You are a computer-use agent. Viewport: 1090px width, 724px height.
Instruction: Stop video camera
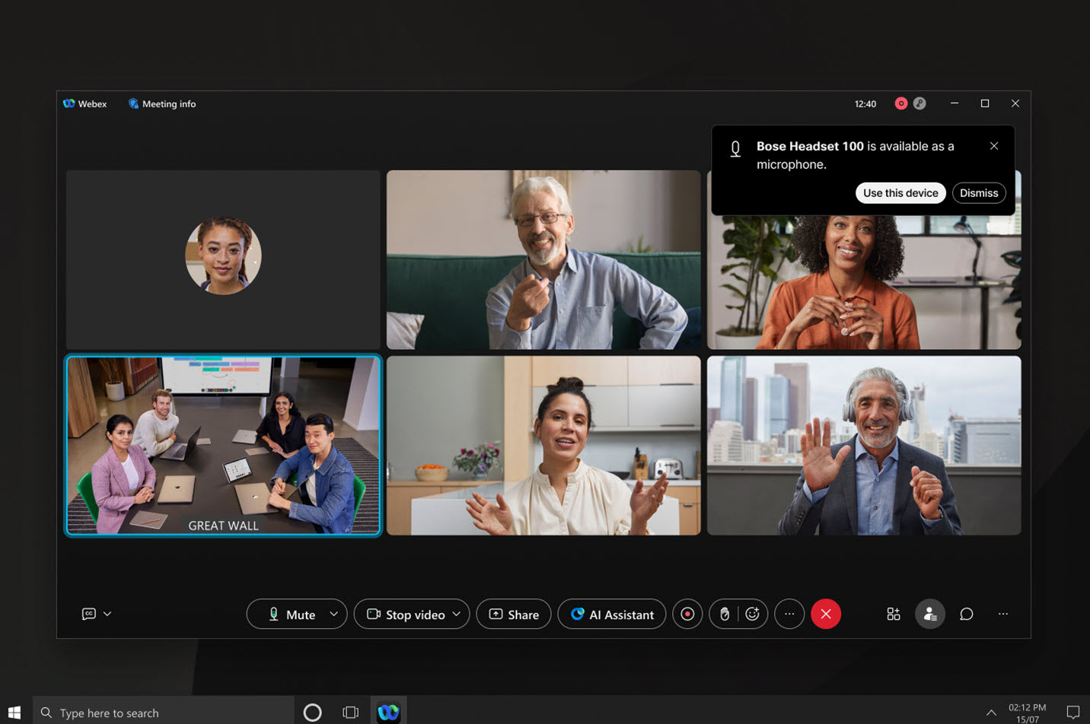click(x=406, y=614)
